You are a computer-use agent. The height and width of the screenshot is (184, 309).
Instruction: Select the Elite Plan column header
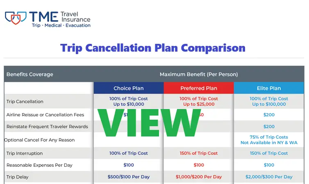tap(269, 88)
